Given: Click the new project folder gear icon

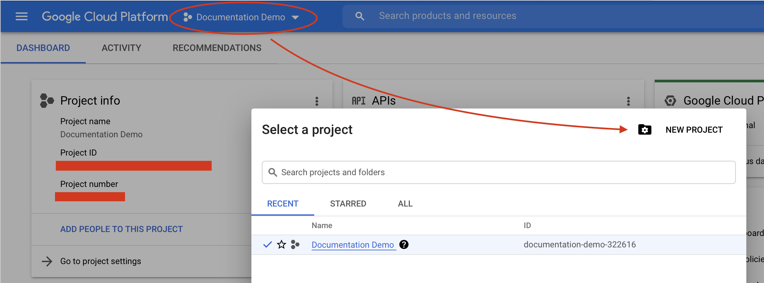Looking at the screenshot, I should (x=645, y=130).
